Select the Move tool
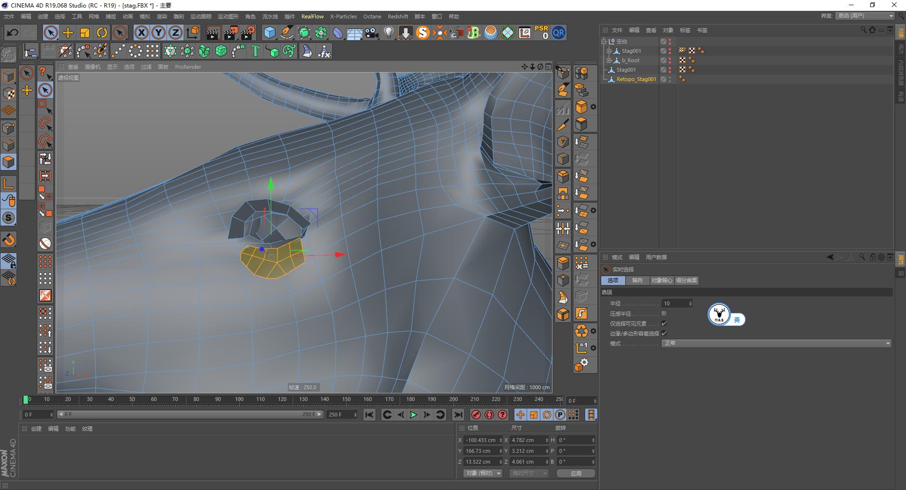The height and width of the screenshot is (490, 906). (68, 33)
